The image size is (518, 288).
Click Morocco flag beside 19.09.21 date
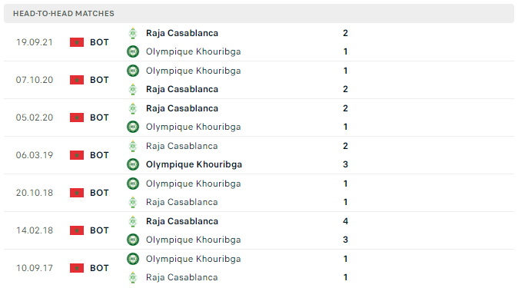tap(77, 42)
